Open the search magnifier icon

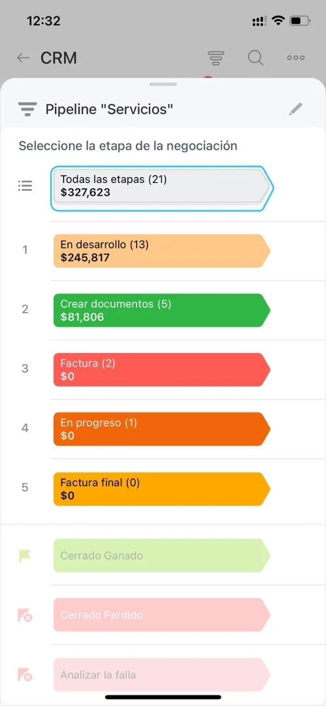pyautogui.click(x=255, y=58)
